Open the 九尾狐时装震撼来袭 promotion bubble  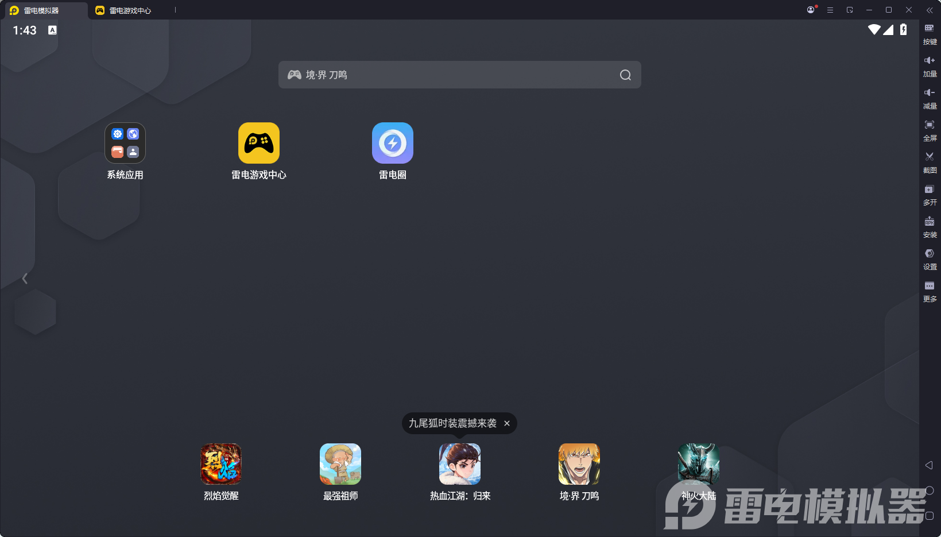click(452, 423)
